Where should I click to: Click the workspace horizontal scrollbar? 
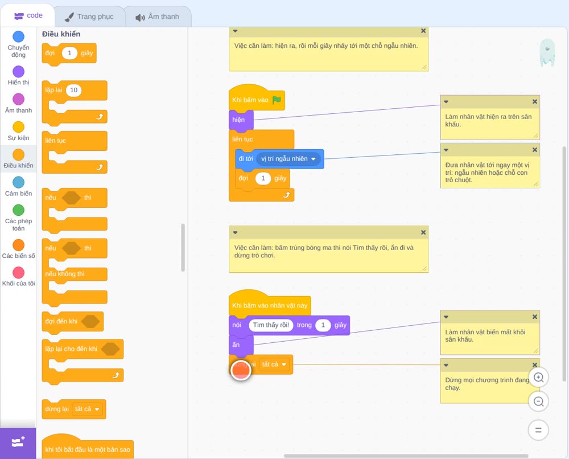coord(406,456)
